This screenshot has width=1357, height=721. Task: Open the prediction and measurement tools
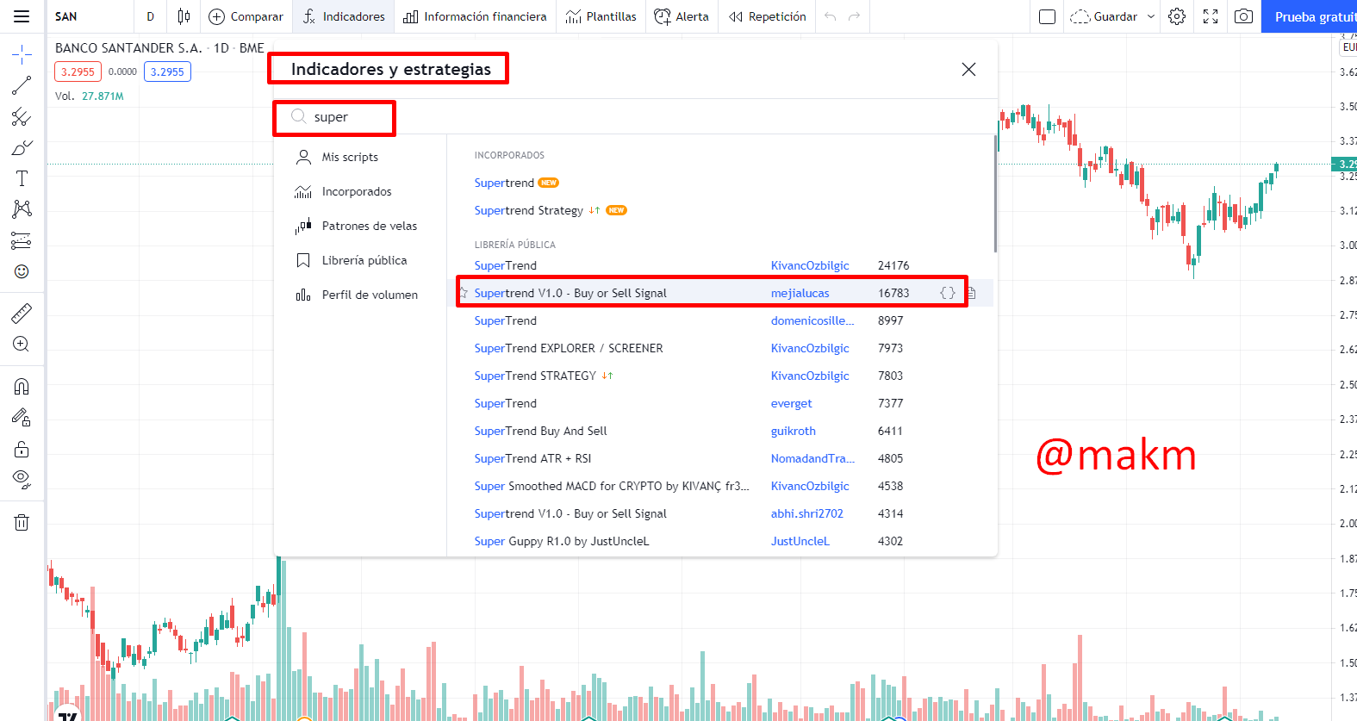[x=22, y=240]
